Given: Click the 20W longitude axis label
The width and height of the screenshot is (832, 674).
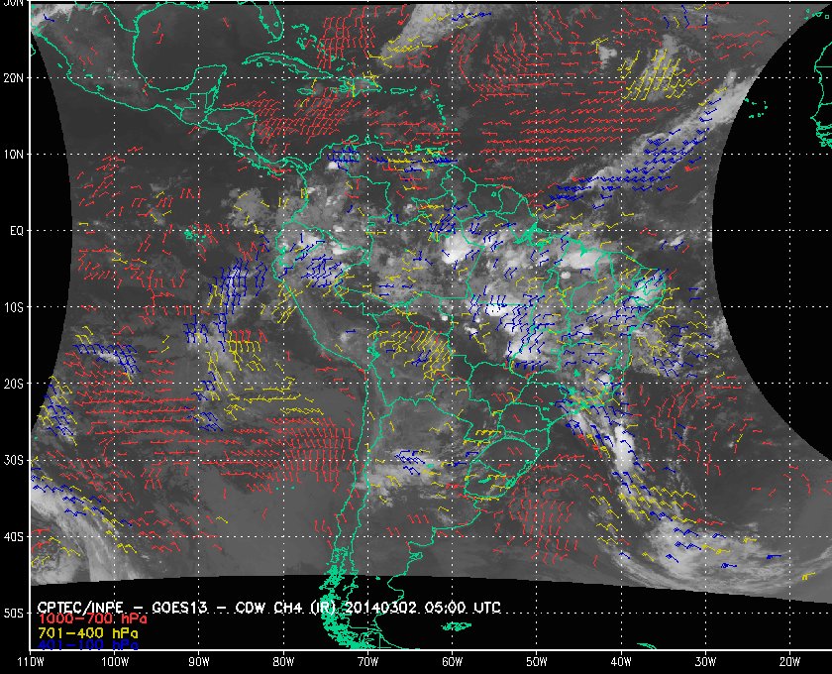Looking at the screenshot, I should pyautogui.click(x=787, y=660).
